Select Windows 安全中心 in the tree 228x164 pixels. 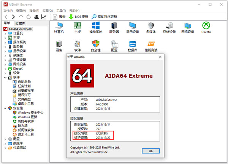click(x=28, y=112)
